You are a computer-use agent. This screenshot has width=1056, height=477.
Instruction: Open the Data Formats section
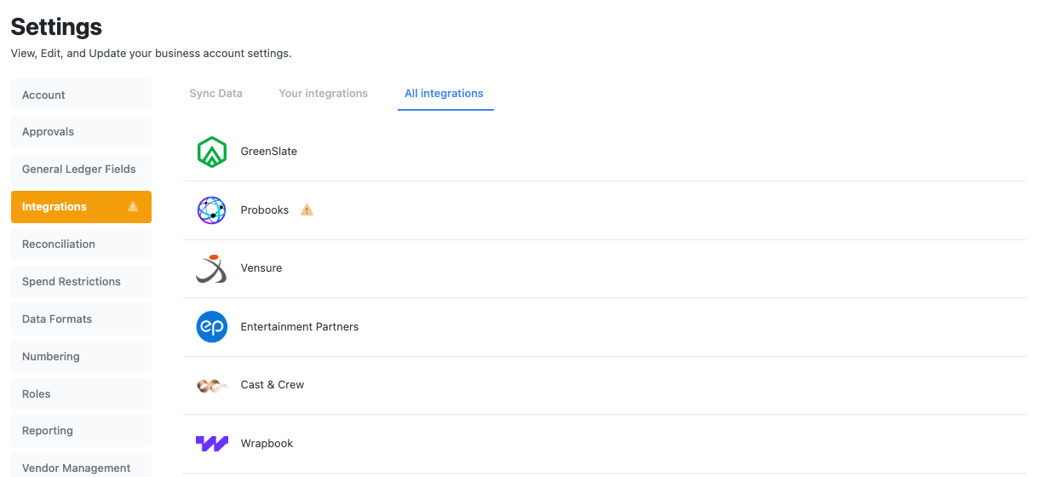click(81, 319)
